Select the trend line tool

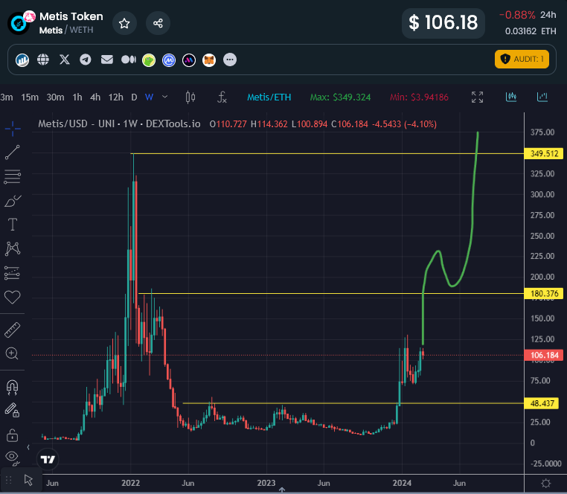[13, 153]
